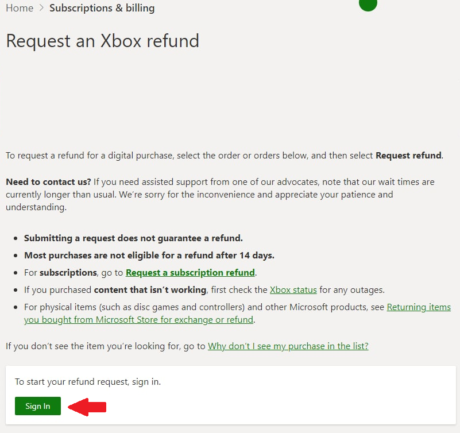Open the Returning items from Microsoft Store link
This screenshot has height=433, width=460.
(418, 307)
